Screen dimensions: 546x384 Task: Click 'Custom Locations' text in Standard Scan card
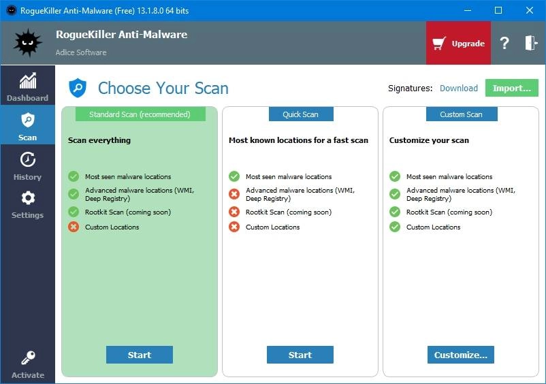point(112,227)
